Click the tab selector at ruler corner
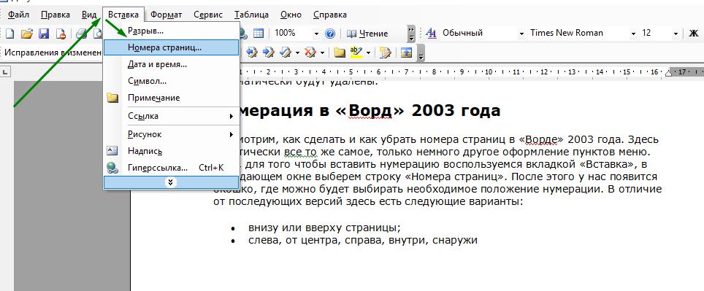This screenshot has height=291, width=704. click(4, 71)
